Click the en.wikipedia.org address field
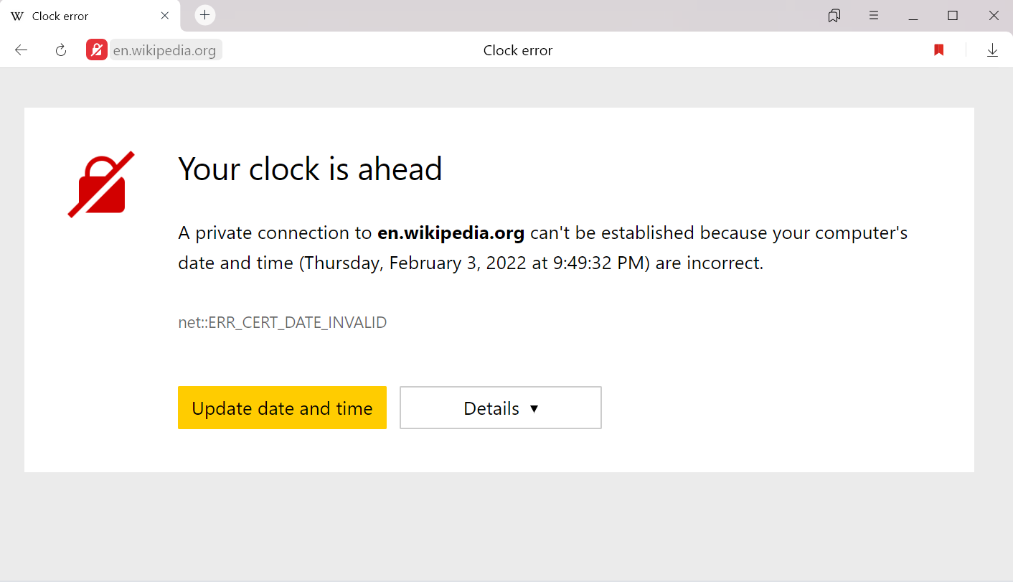This screenshot has width=1013, height=582. 165,50
